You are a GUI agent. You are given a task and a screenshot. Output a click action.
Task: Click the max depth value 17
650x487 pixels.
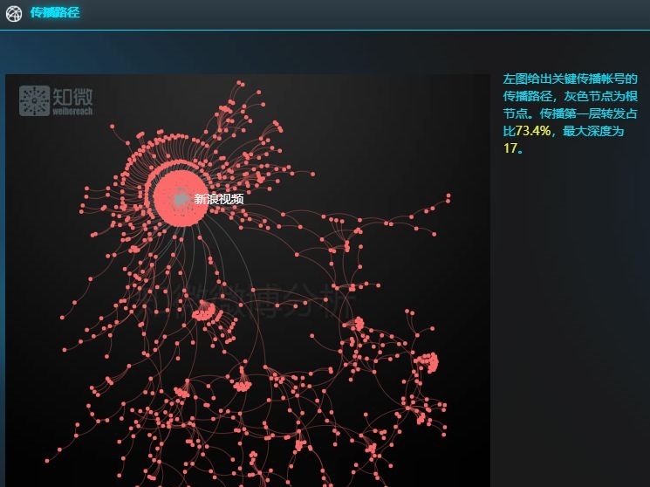[x=510, y=147]
